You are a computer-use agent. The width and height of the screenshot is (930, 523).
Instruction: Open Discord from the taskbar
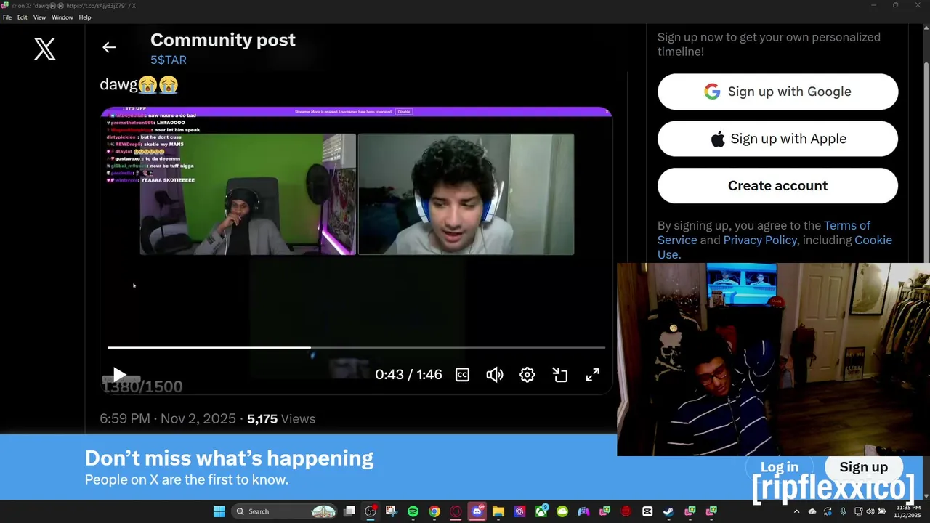click(477, 511)
